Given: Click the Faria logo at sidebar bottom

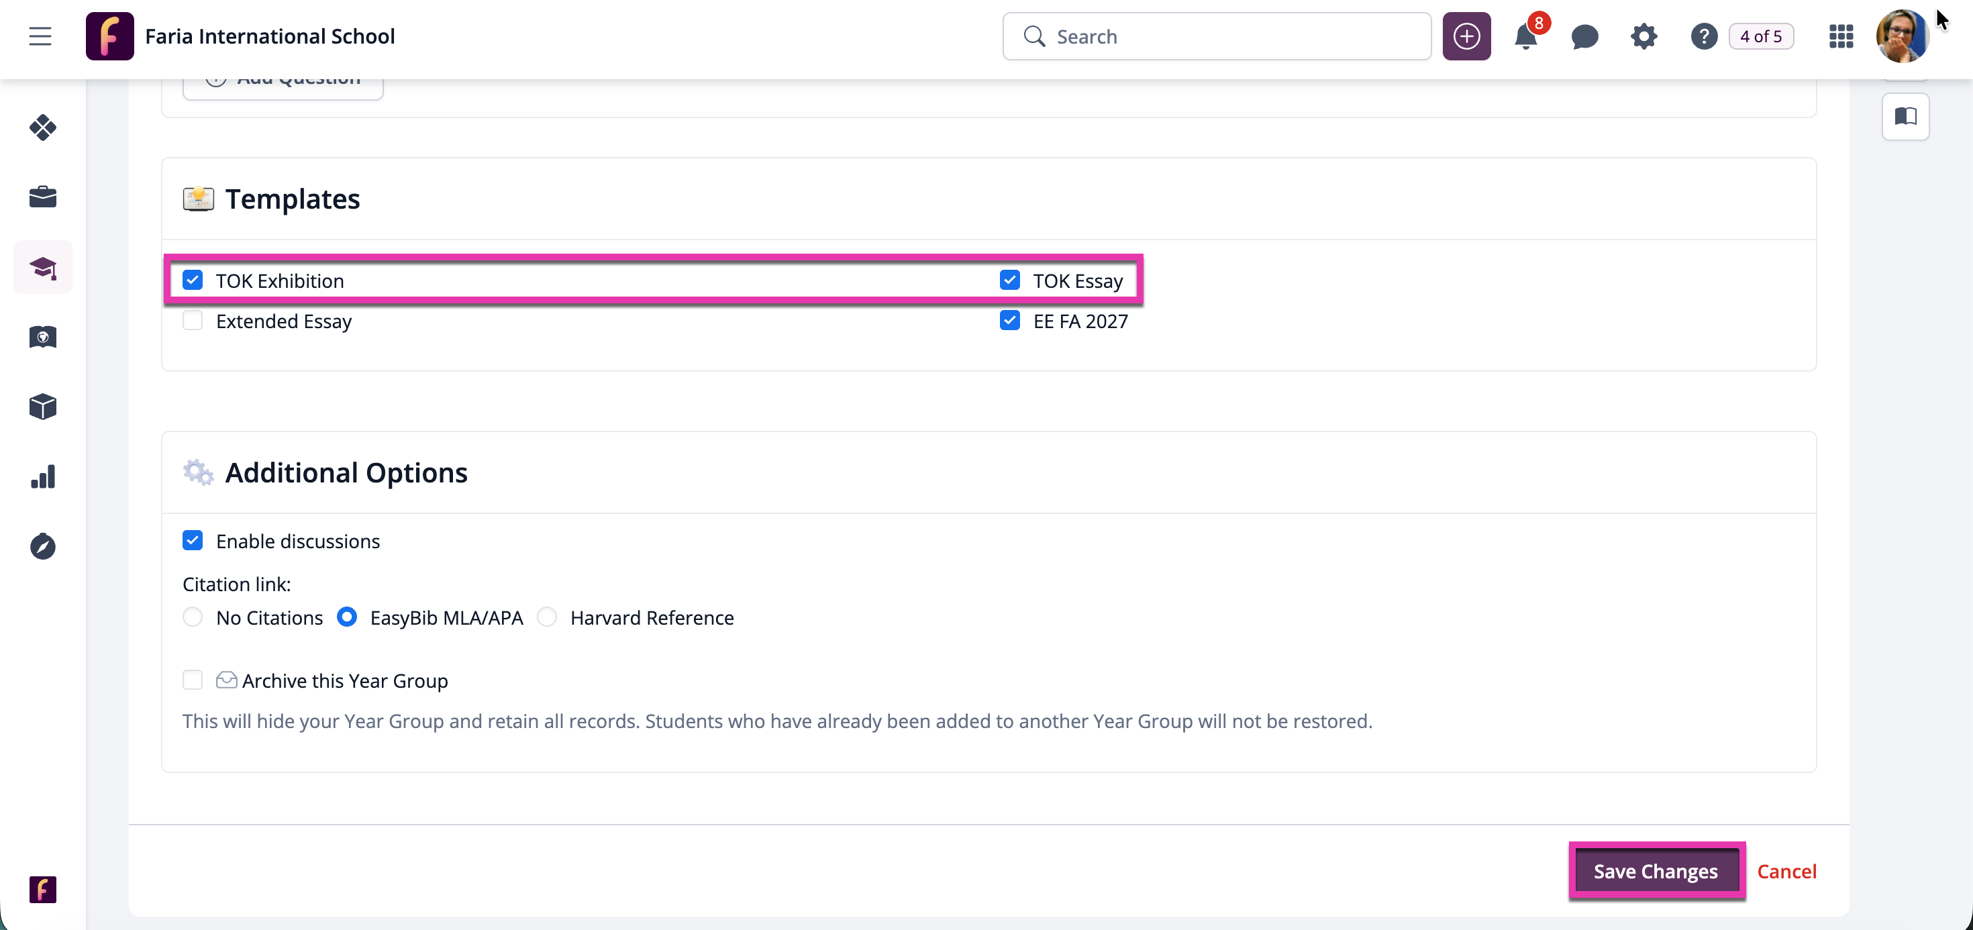Looking at the screenshot, I should point(43,889).
